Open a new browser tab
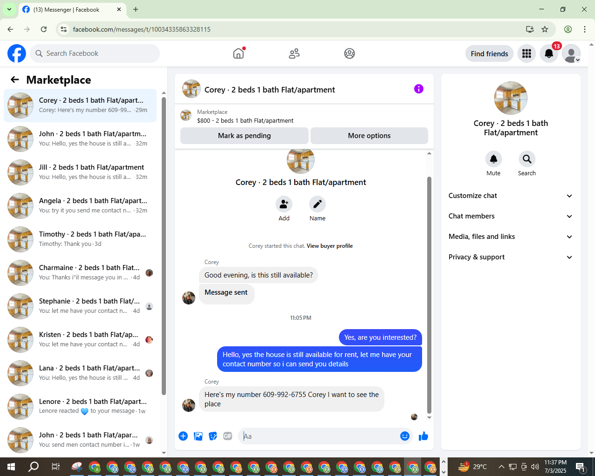Screen dimensions: 595x476 (x=136, y=9)
